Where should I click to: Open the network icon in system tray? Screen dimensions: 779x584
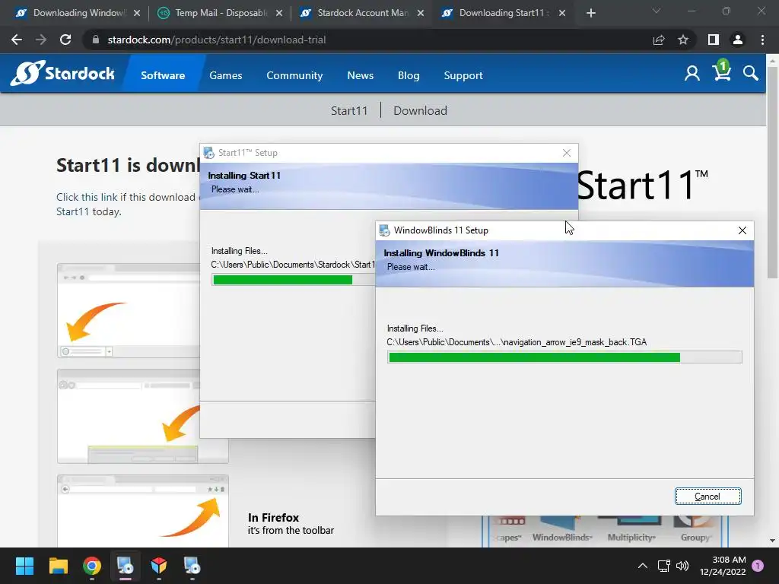pyautogui.click(x=663, y=566)
